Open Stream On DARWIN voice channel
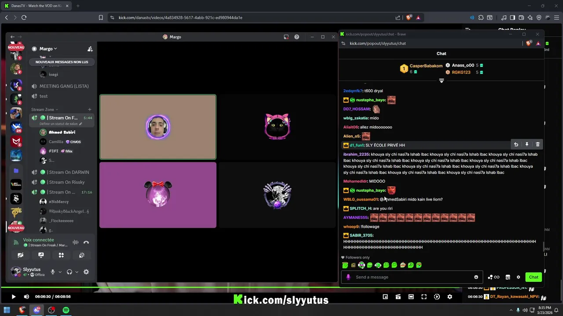Screen dimensions: 563x316 coord(62,172)
